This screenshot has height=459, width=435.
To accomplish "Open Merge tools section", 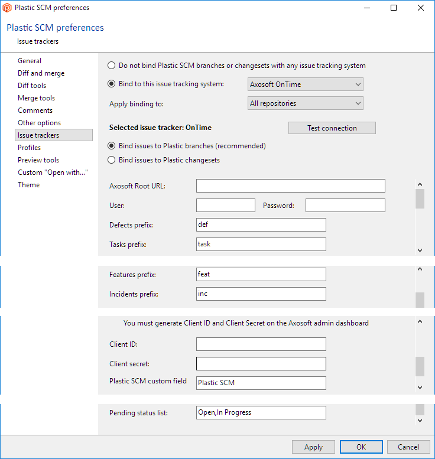I will click(36, 98).
